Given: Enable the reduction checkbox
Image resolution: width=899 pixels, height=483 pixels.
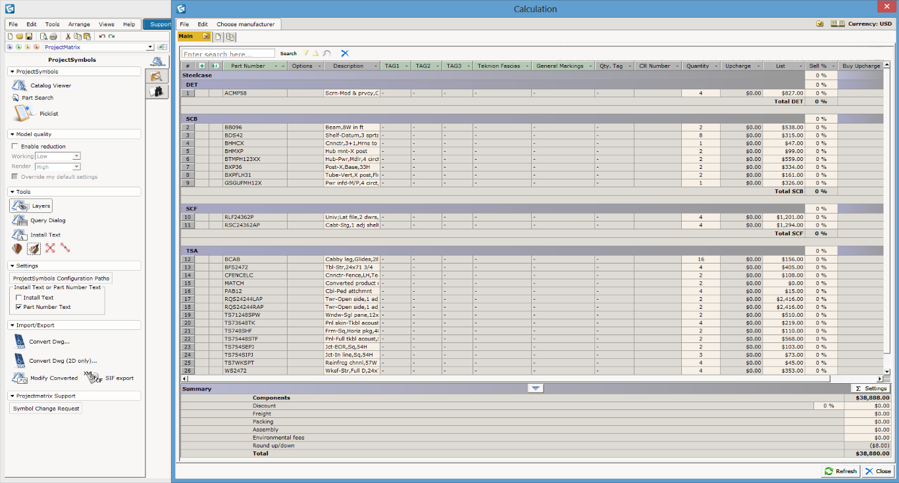Looking at the screenshot, I should tap(15, 147).
